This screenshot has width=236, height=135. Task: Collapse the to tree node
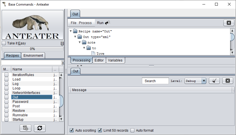point(84,48)
